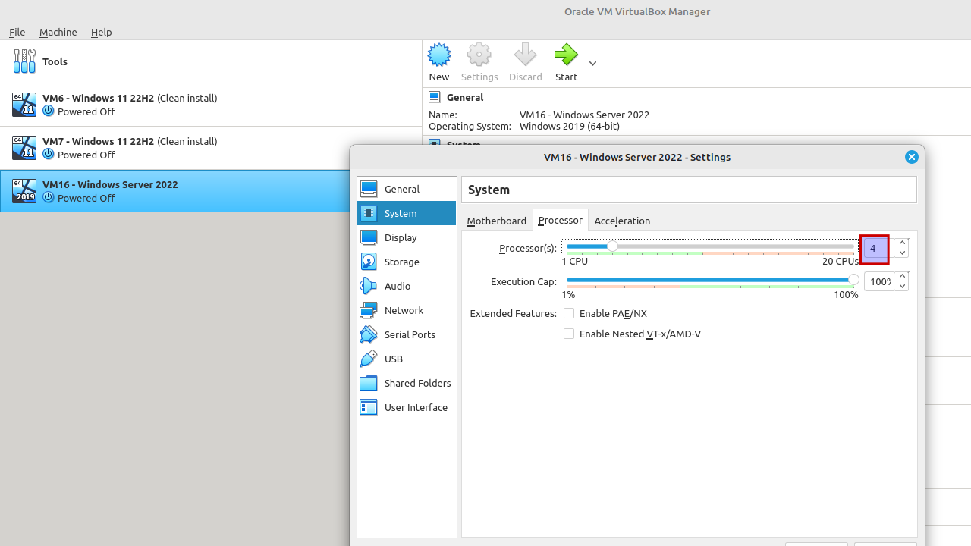Open the Audio settings category
The image size is (971, 546).
tap(407, 286)
